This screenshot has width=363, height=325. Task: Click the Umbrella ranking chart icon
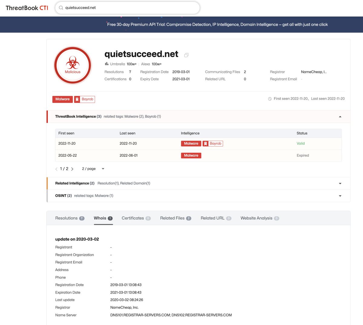106,64
